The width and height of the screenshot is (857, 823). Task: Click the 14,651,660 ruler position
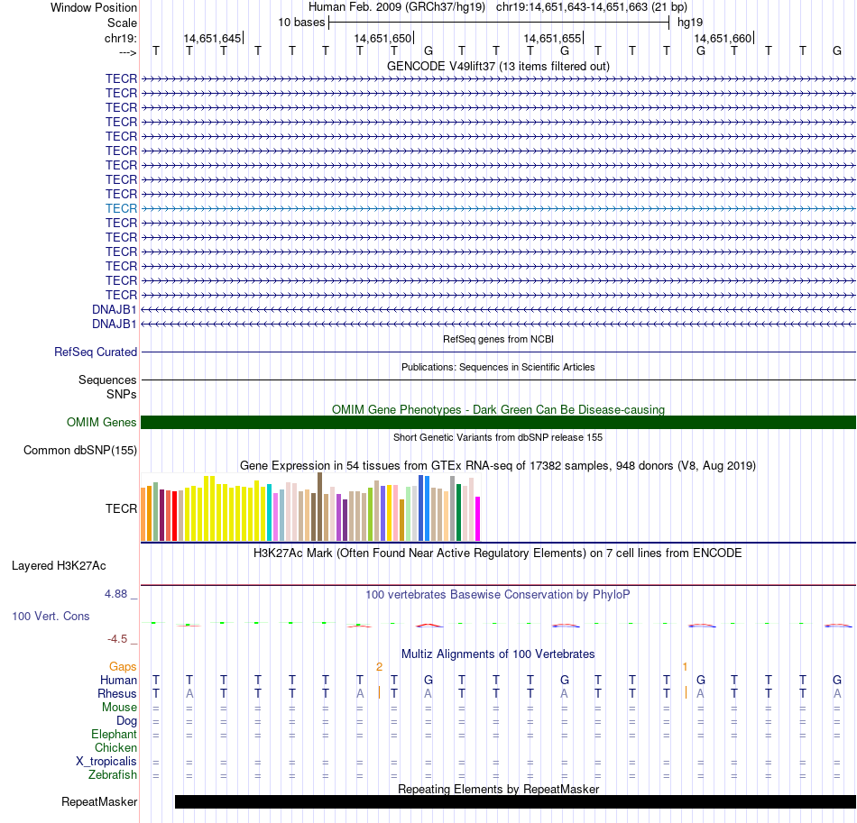tap(723, 38)
